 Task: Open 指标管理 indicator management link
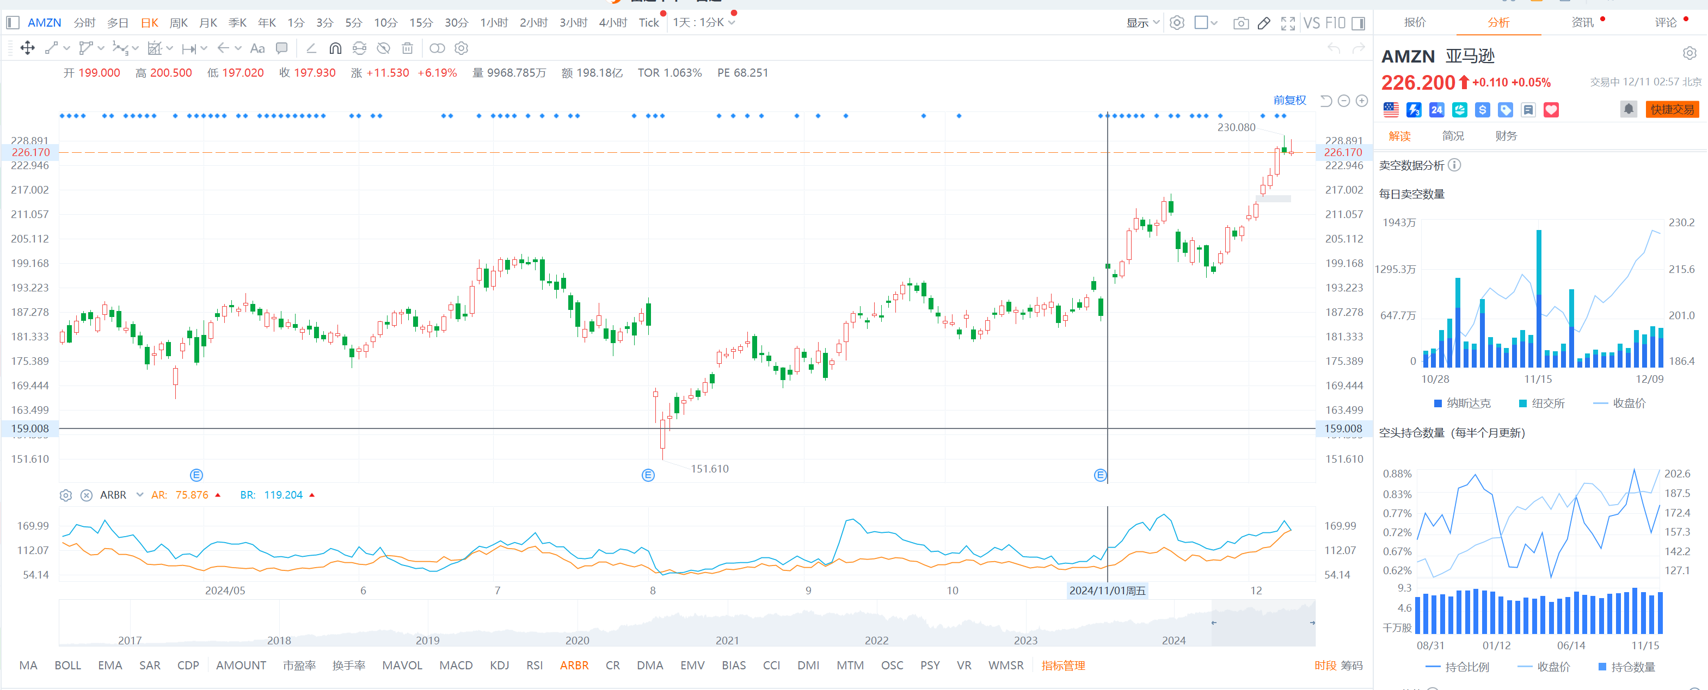(x=1063, y=666)
